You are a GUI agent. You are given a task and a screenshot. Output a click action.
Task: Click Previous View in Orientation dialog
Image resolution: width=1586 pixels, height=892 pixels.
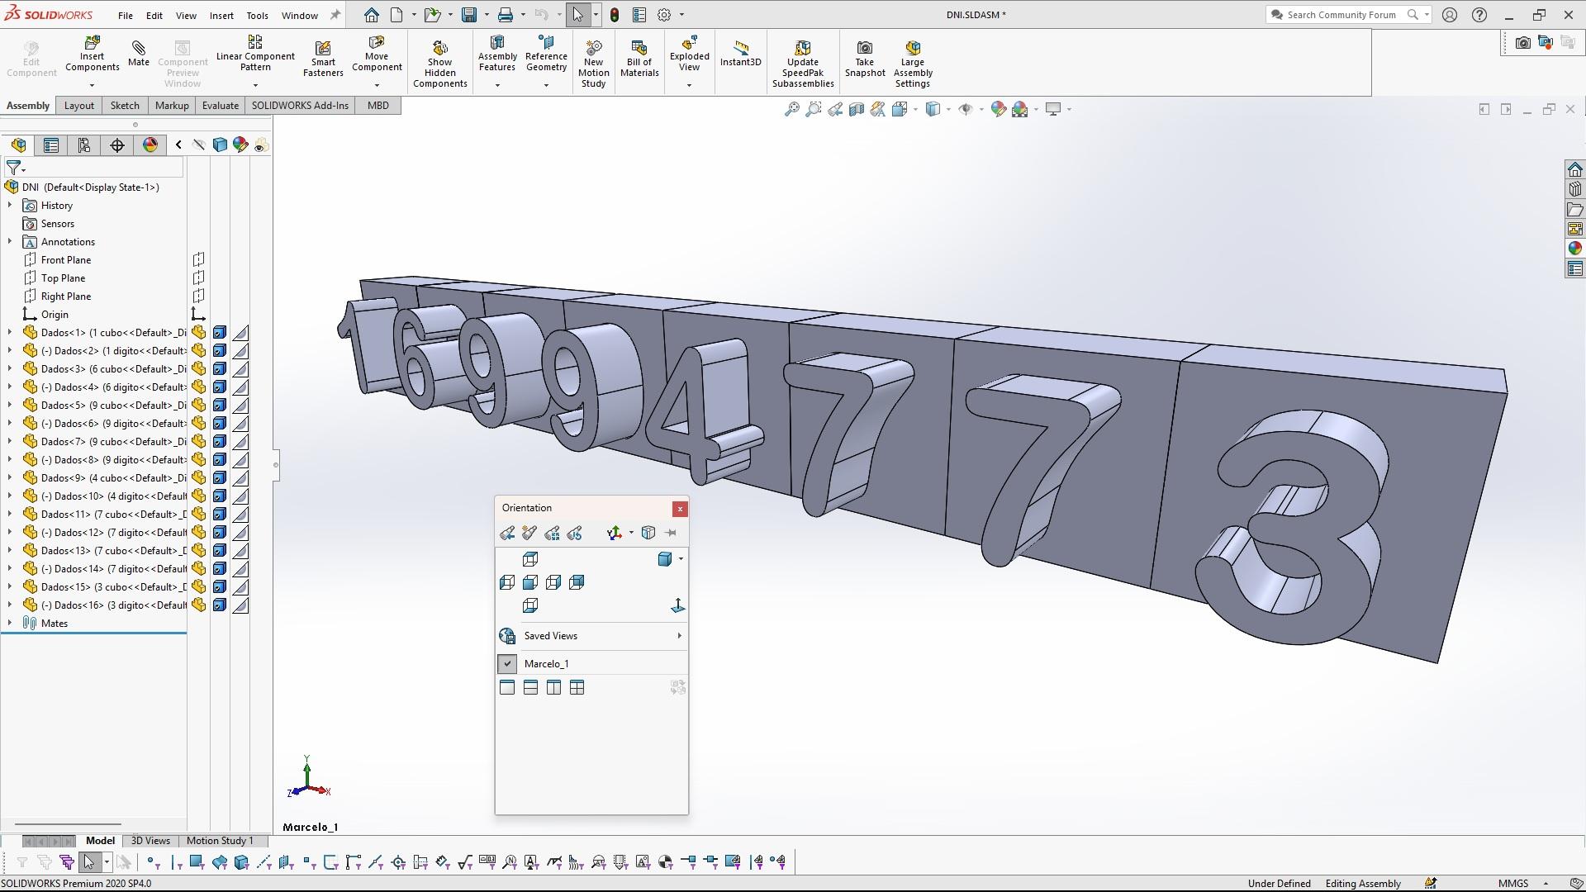pyautogui.click(x=507, y=534)
